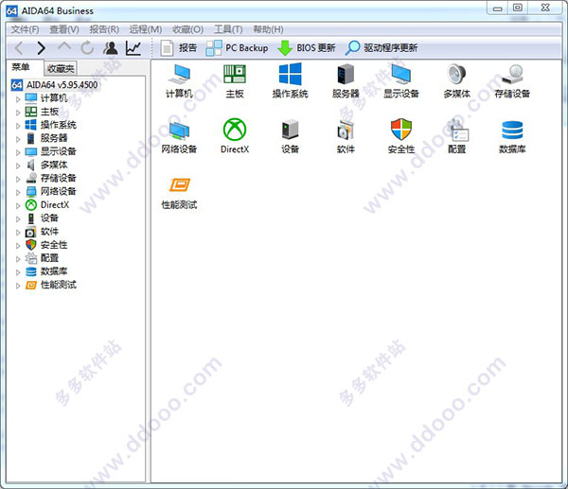The width and height of the screenshot is (568, 489).
Task: Expand the 显示设备 tree node arrow
Action: 18,152
